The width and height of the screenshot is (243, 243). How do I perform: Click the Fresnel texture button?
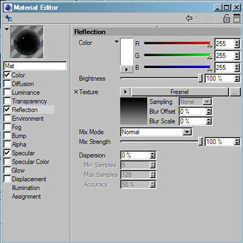point(180,92)
